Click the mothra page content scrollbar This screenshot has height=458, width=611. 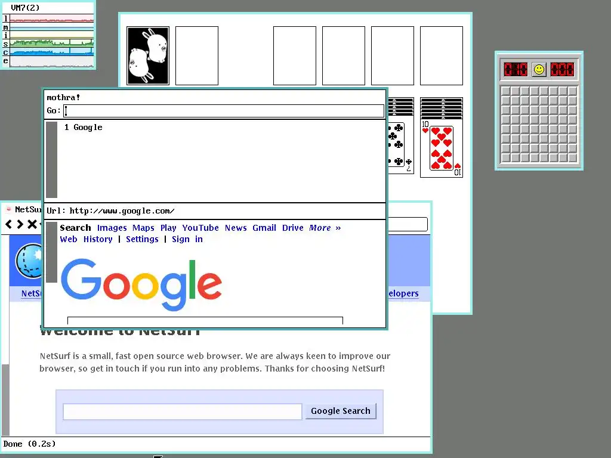[x=51, y=252]
